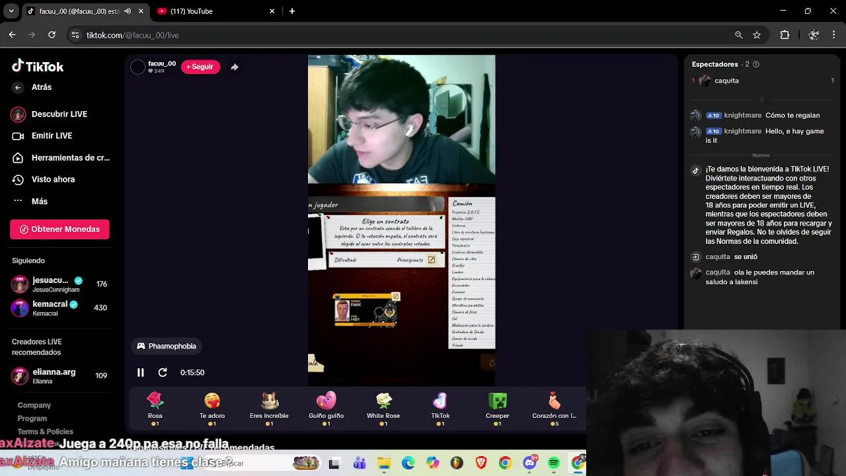Open FL Studio from taskbar

457,463
